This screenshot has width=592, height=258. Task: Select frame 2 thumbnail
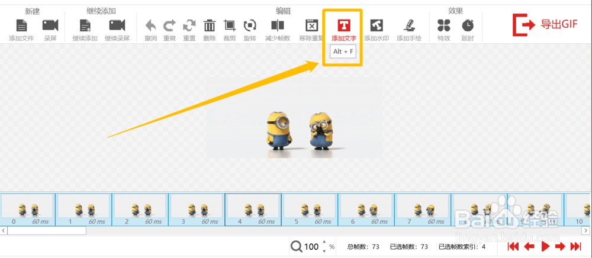[140, 209]
